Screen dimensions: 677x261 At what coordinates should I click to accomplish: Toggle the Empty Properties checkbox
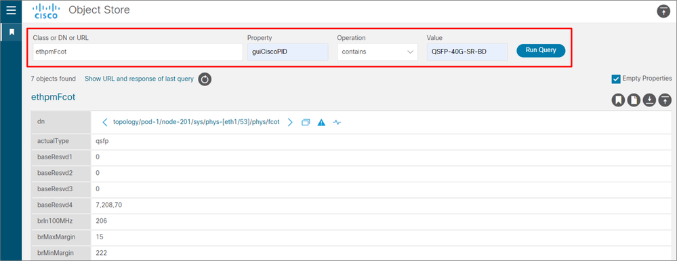[616, 79]
